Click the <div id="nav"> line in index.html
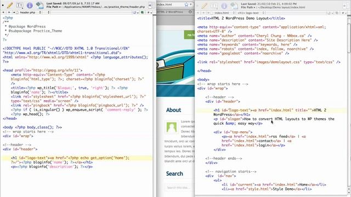The image size is (351, 197). coord(220,176)
